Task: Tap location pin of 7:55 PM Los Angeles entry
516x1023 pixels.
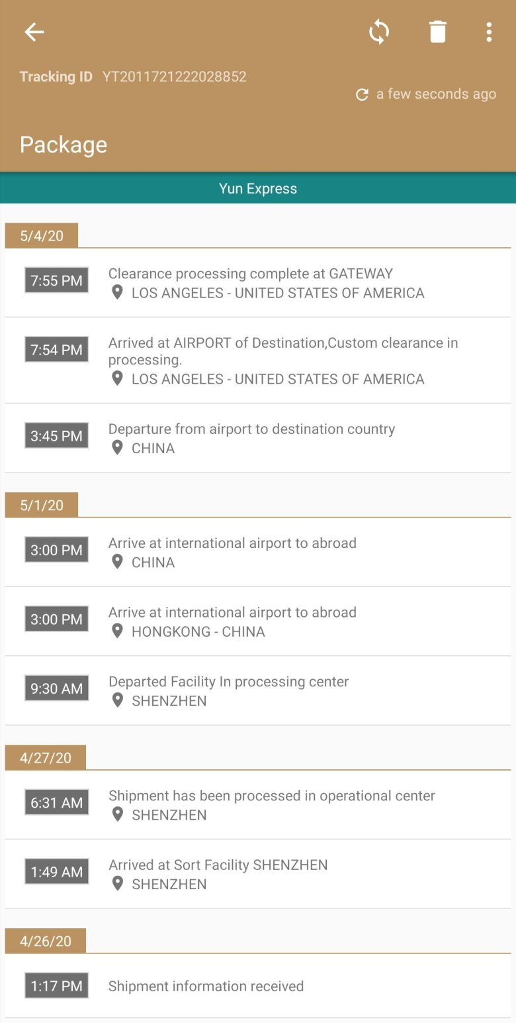Action: [x=117, y=292]
